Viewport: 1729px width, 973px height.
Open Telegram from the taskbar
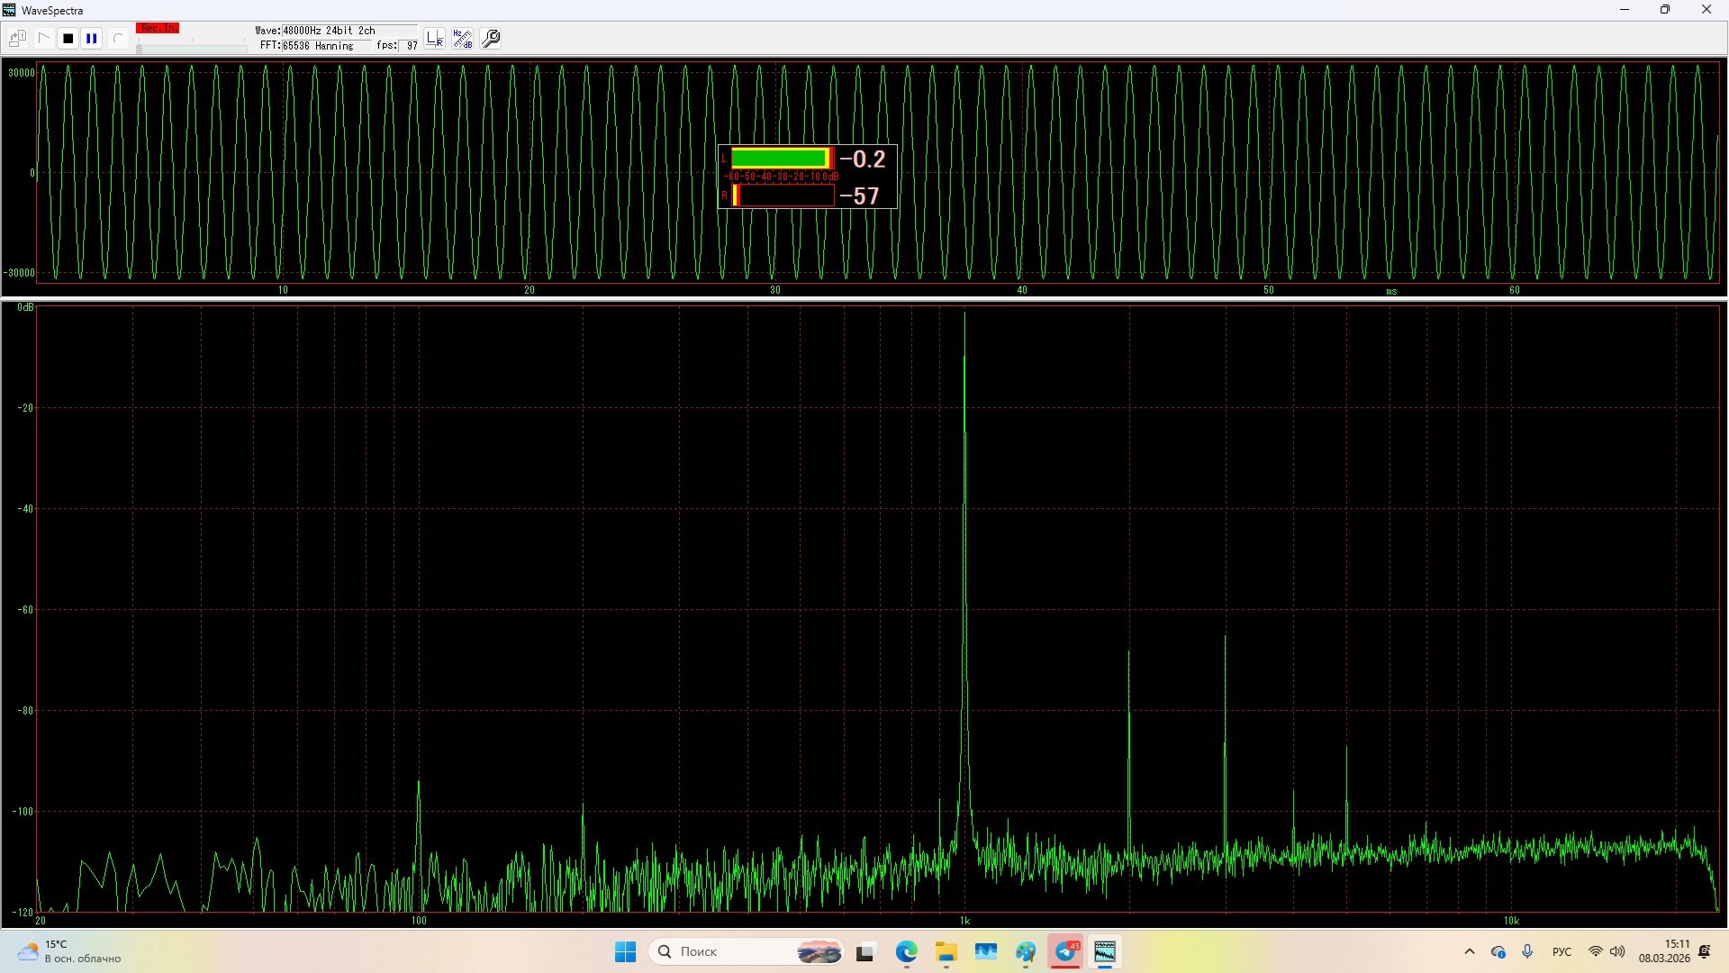[x=1065, y=951]
